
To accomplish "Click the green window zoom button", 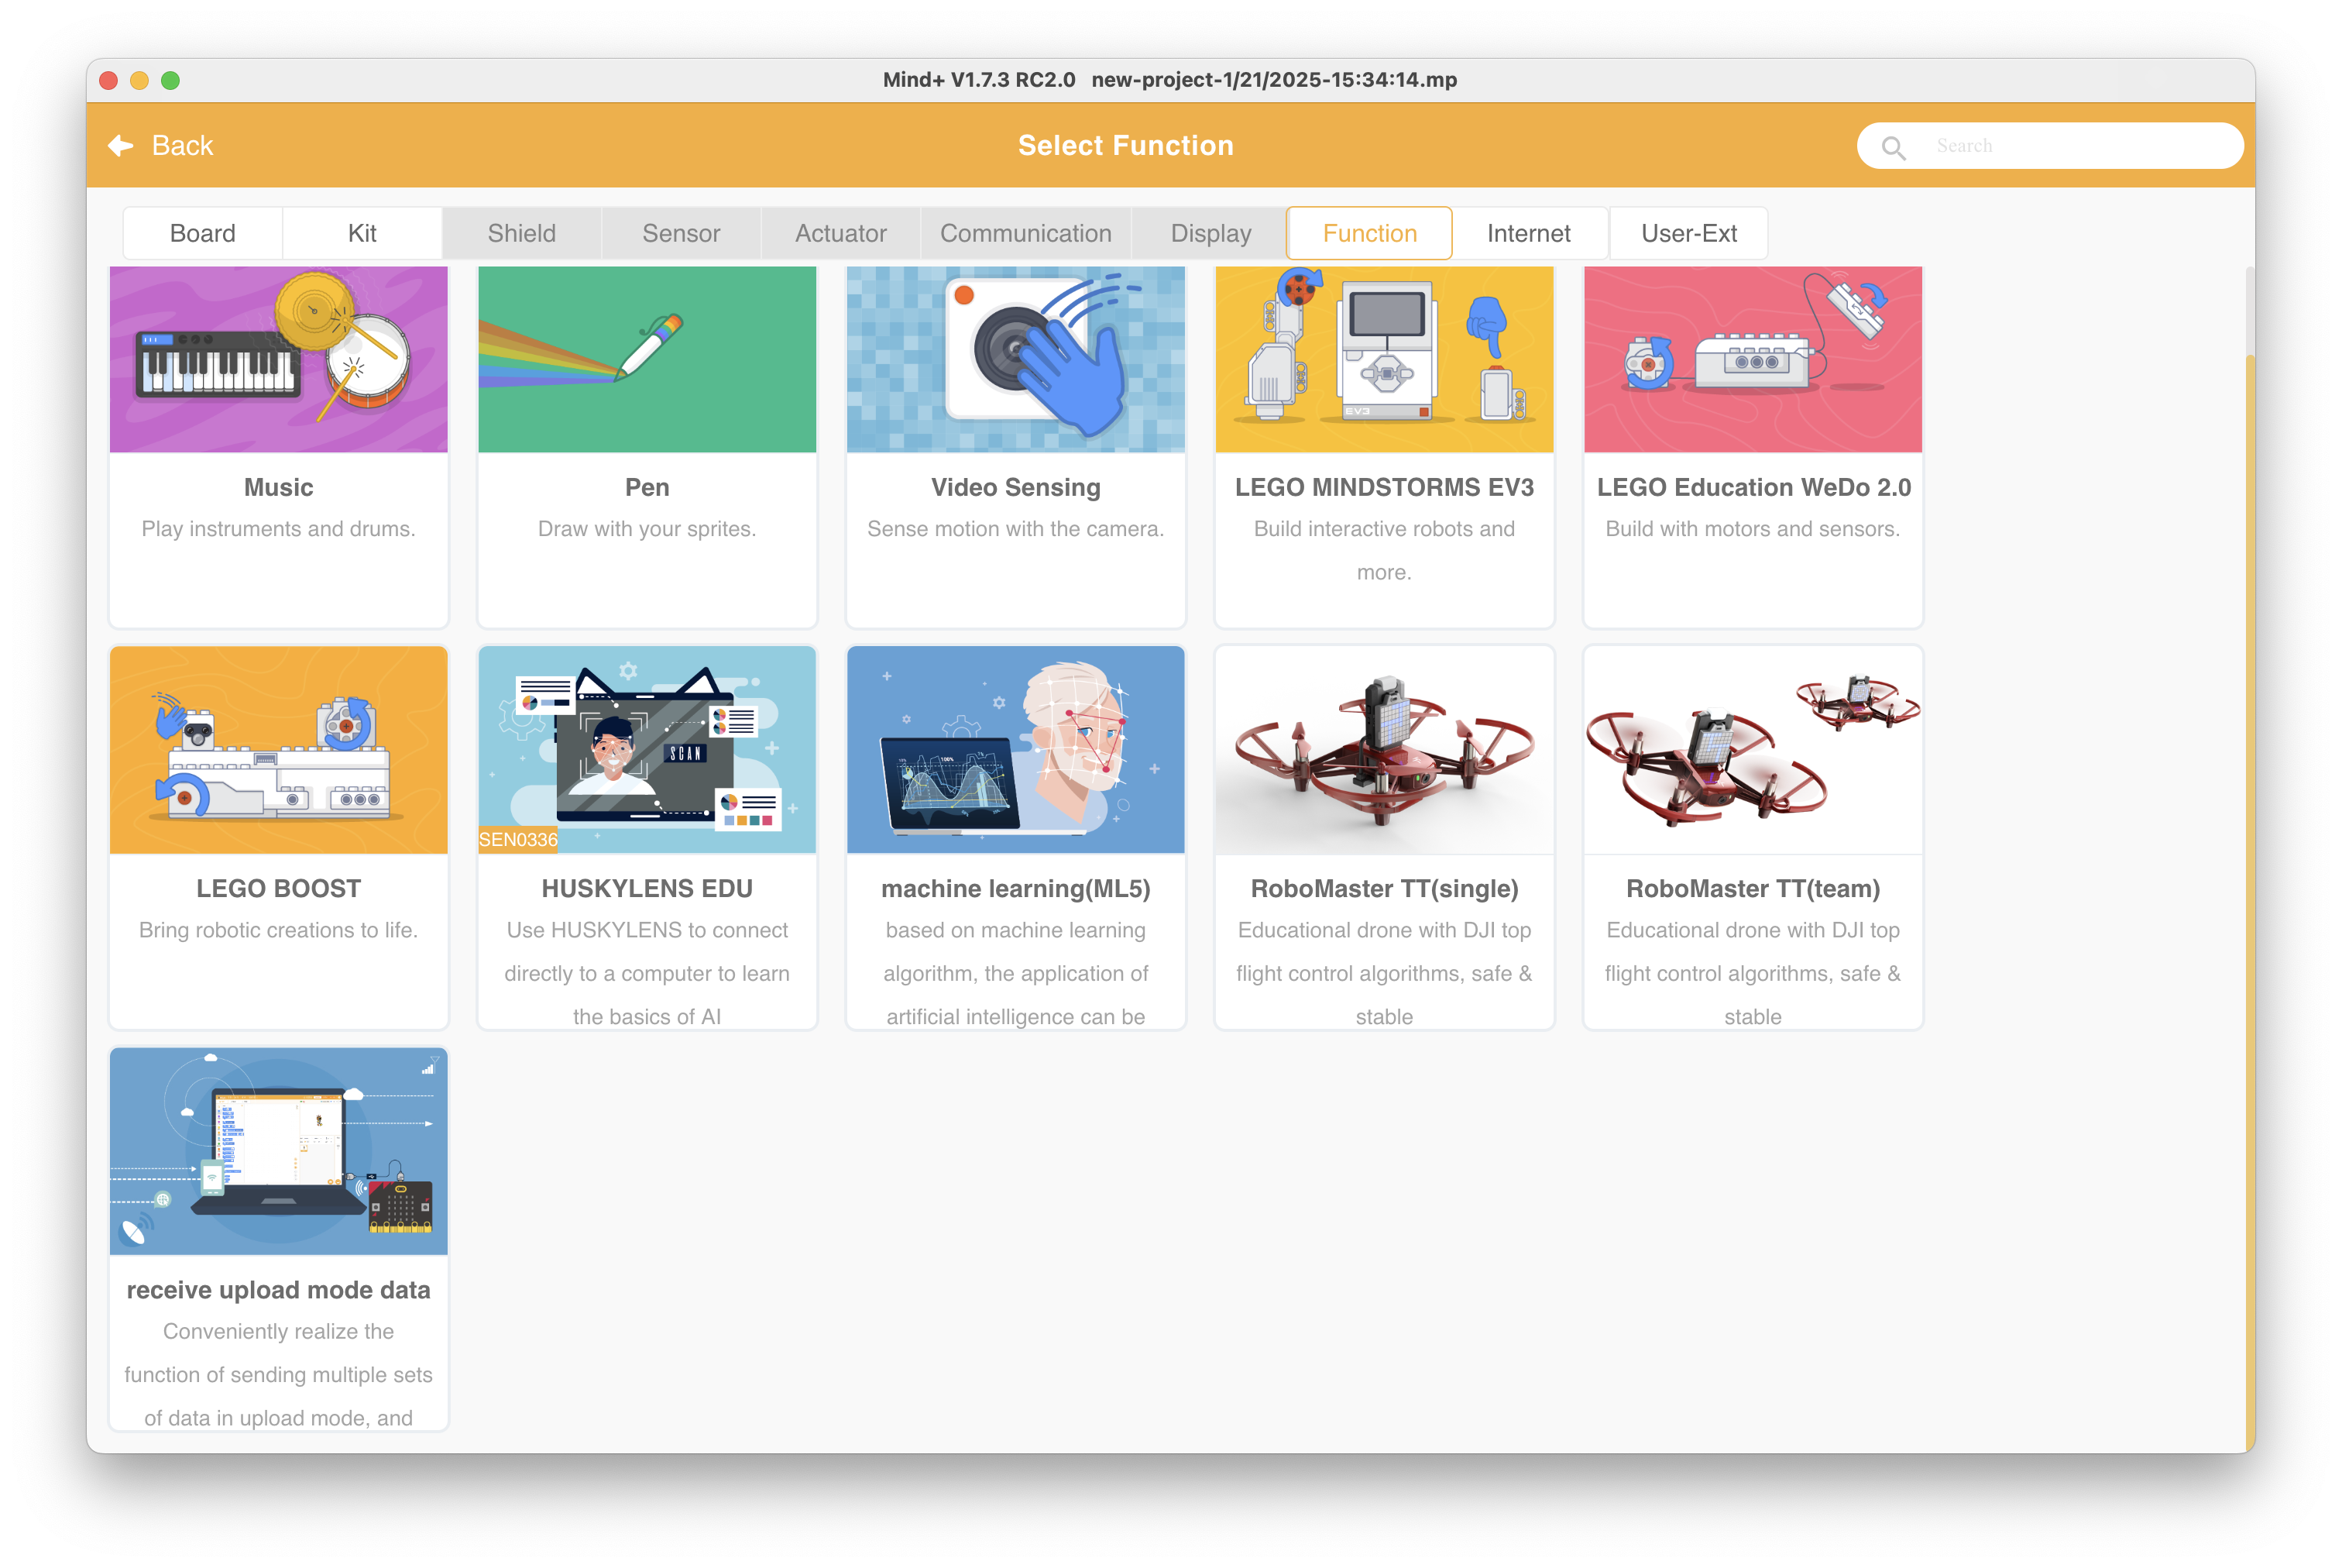I will (x=171, y=80).
